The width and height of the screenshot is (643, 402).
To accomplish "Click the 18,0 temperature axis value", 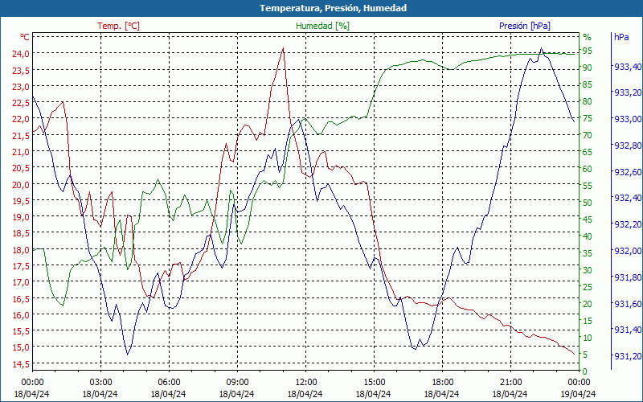I will (19, 249).
